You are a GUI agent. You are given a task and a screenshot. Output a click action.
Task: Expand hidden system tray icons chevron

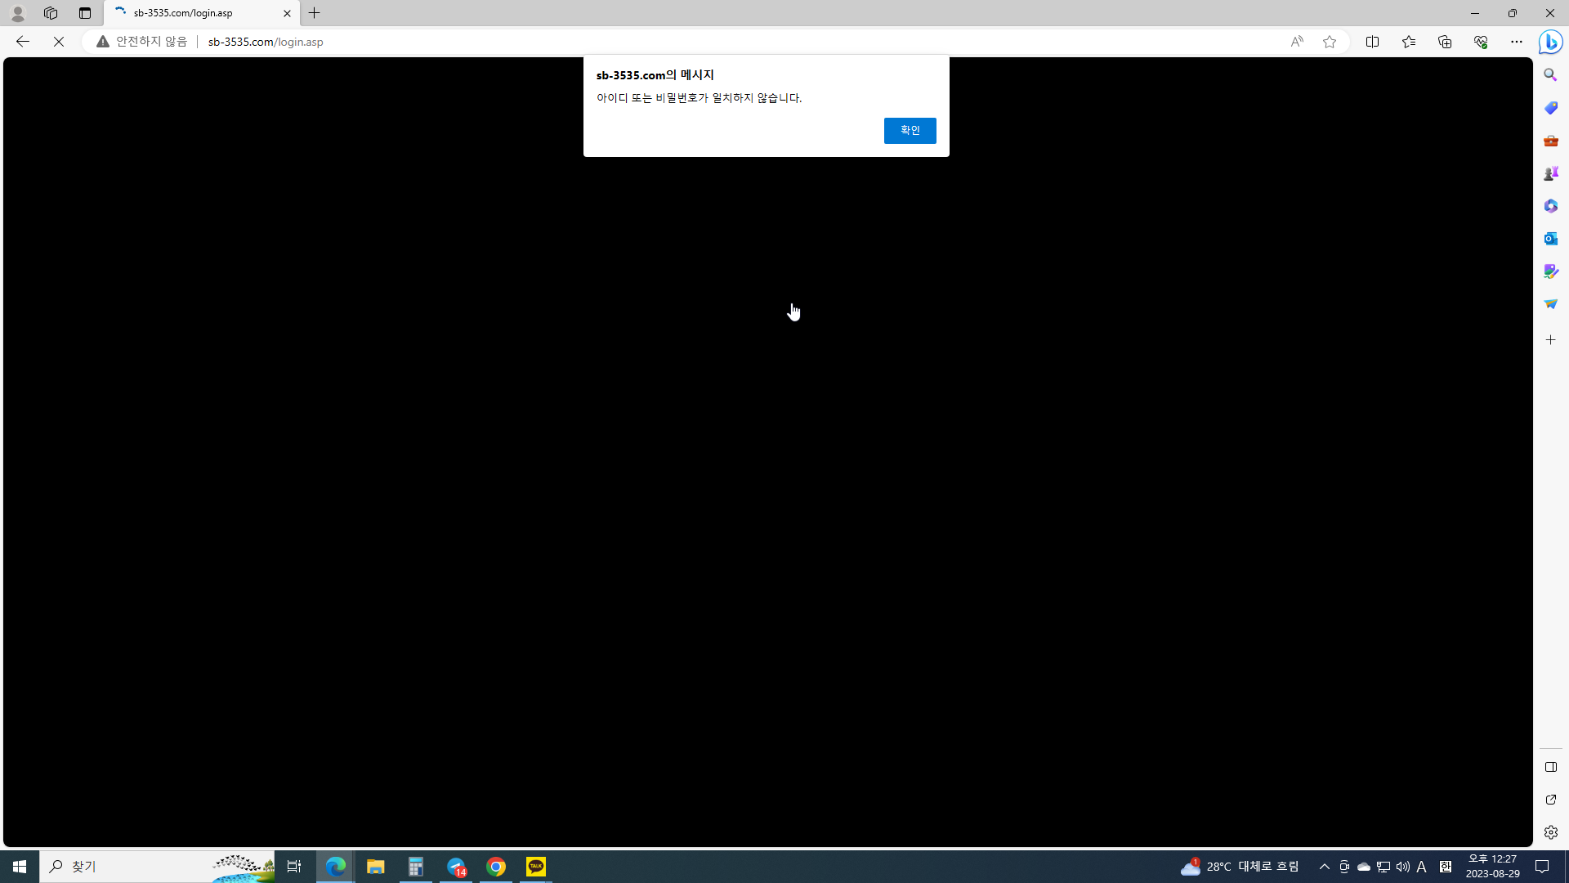click(x=1324, y=867)
